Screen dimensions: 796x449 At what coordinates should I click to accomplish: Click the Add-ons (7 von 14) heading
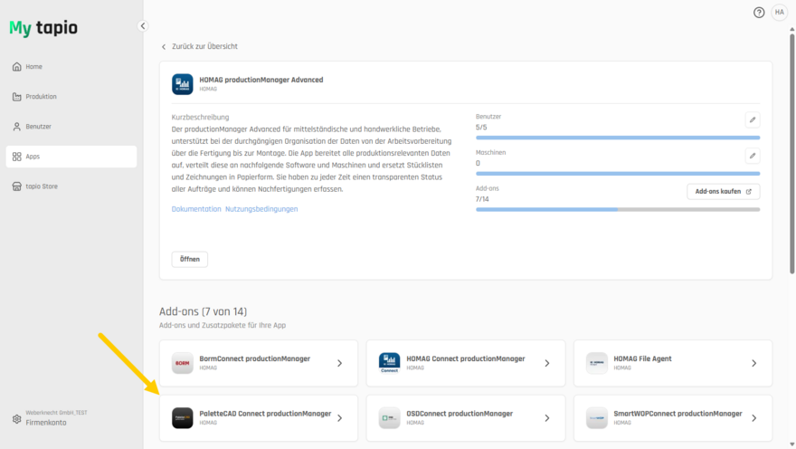(x=203, y=311)
